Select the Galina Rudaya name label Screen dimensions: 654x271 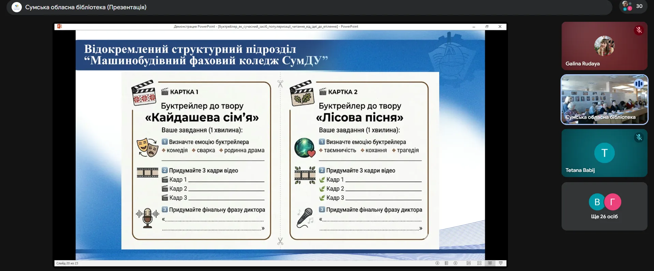582,64
